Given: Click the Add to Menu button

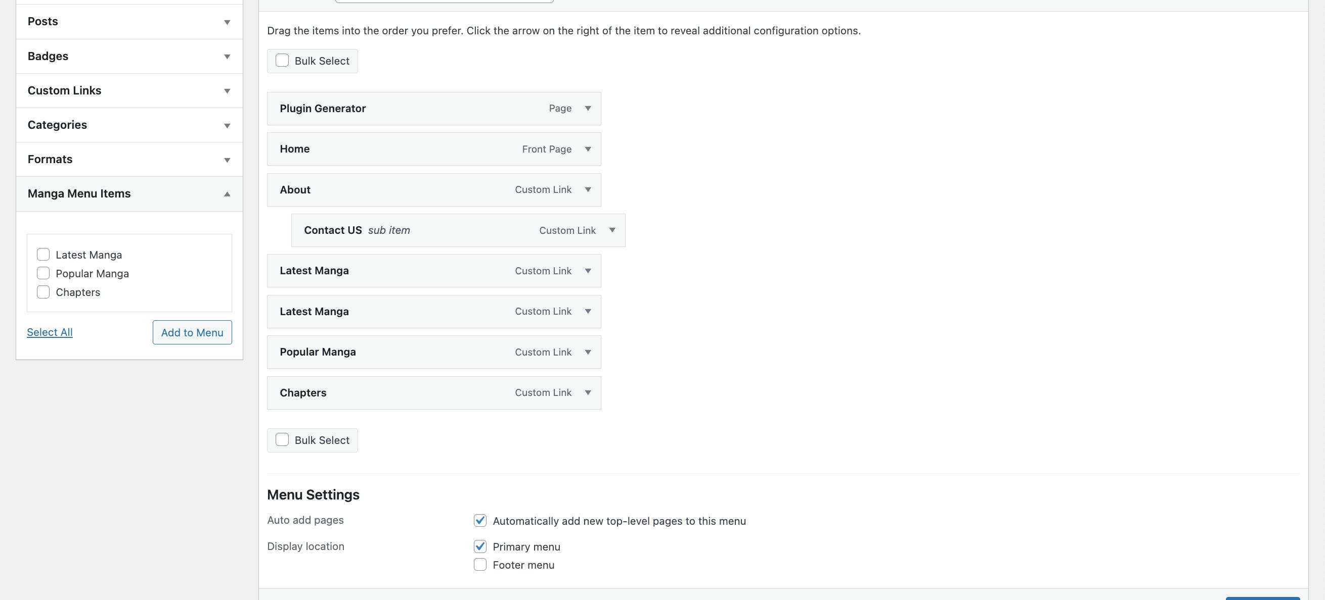Looking at the screenshot, I should [192, 332].
